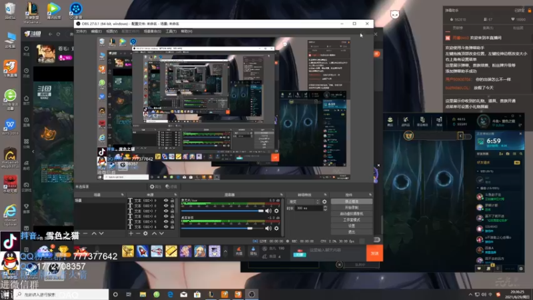
Task: Open Microsoft Edge from the taskbar
Action: coord(171,295)
